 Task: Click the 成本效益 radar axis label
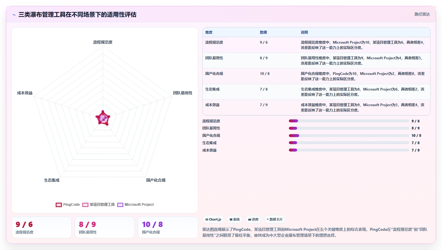click(25, 93)
